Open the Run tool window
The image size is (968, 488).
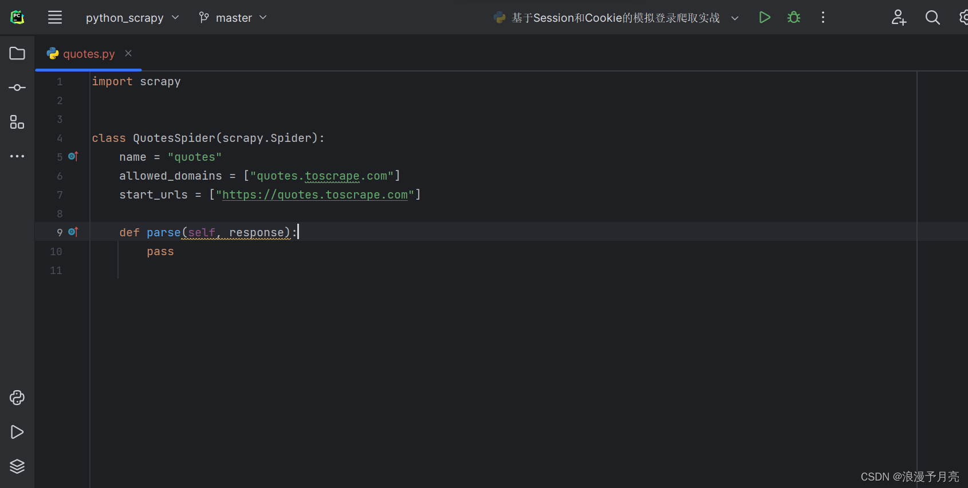tap(17, 432)
